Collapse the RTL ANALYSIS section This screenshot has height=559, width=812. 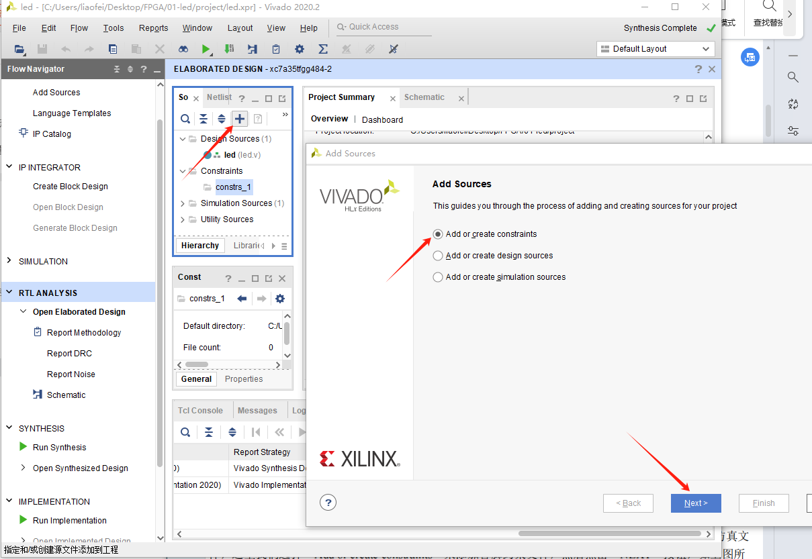pos(9,293)
